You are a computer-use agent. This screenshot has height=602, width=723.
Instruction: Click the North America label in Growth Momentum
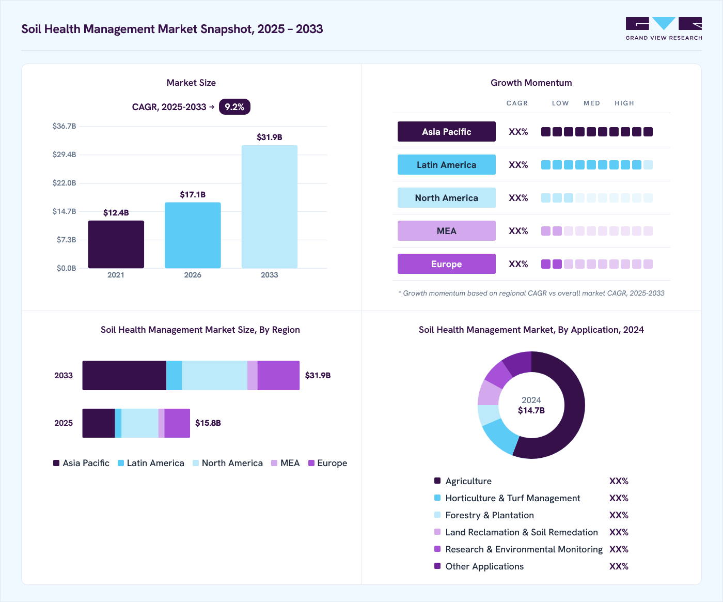coord(447,198)
